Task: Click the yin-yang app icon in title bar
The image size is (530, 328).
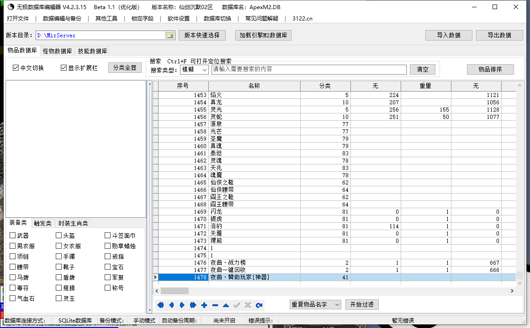Action: click(11, 7)
